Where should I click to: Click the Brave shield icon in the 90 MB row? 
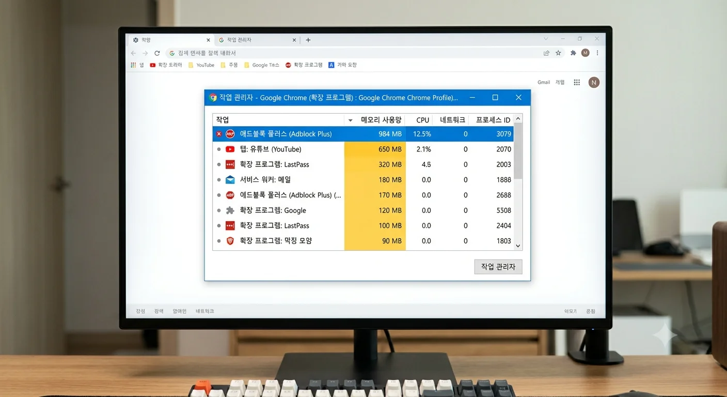(x=230, y=241)
